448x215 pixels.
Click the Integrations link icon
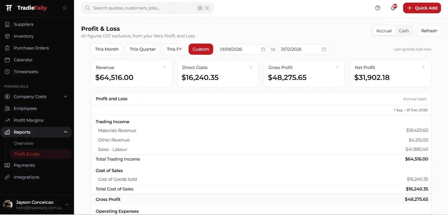tap(7, 177)
